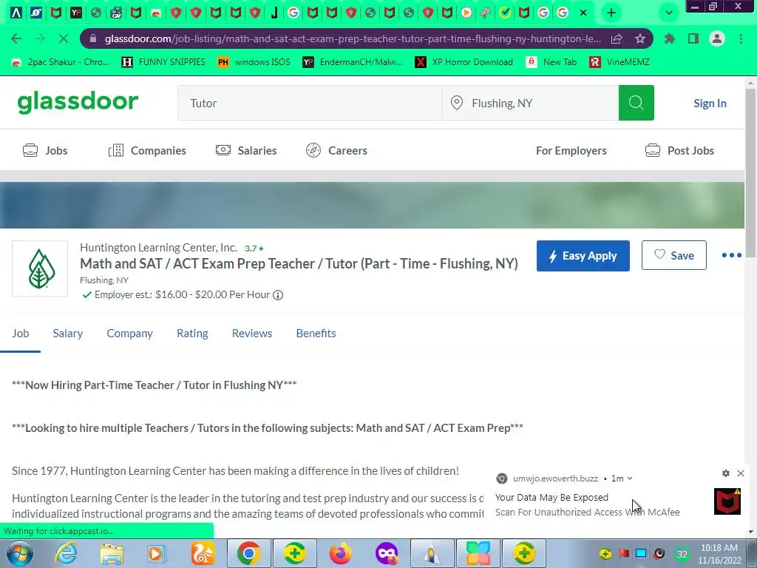Open the windows ISOS bookmark
This screenshot has height=568, width=757.
click(x=254, y=62)
